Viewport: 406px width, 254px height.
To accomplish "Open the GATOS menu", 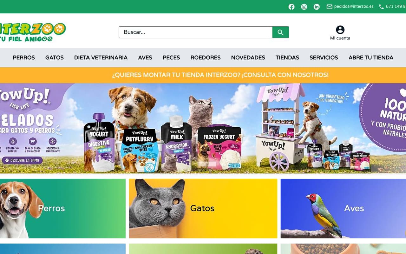I will (x=55, y=57).
